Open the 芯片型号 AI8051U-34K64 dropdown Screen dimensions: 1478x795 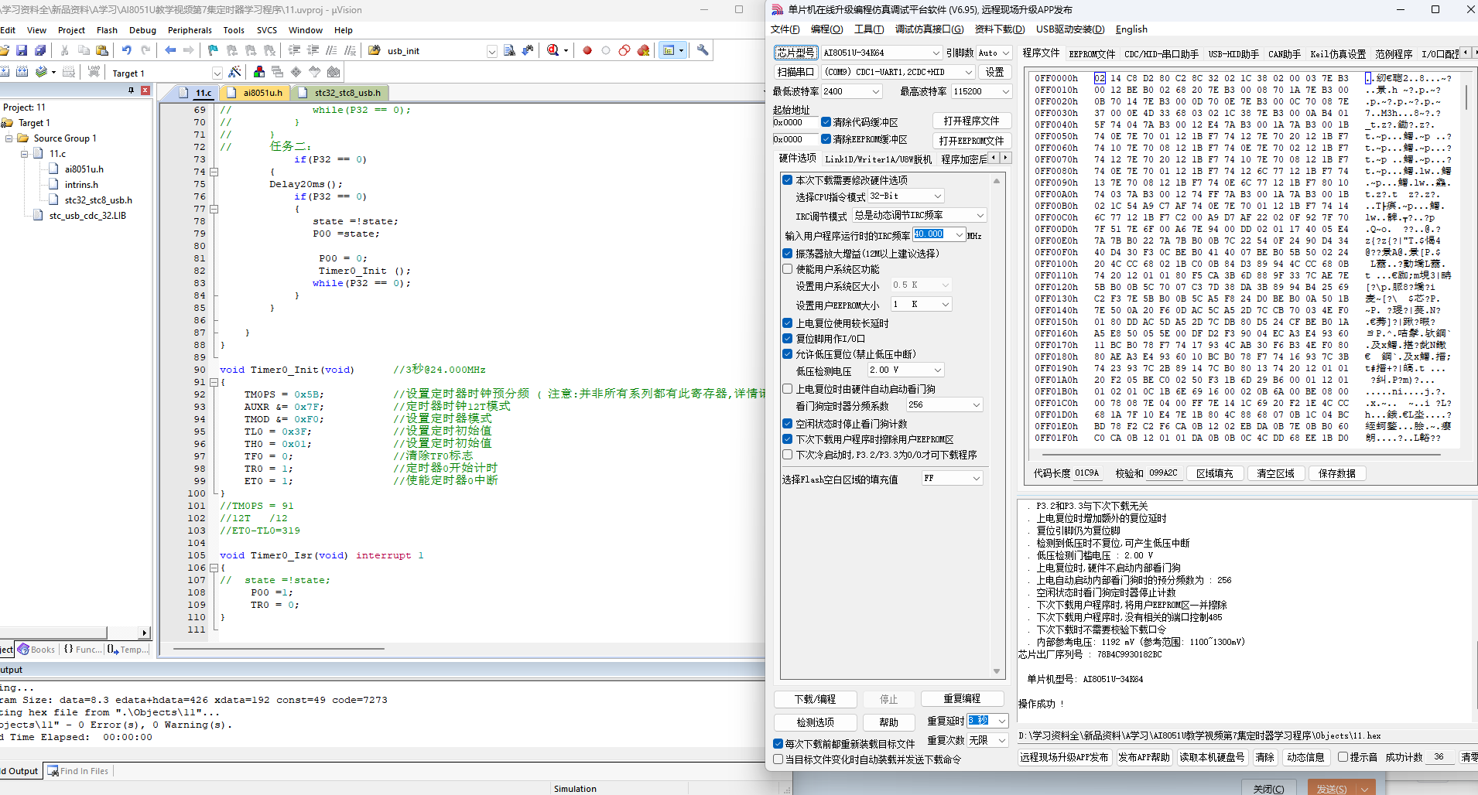coord(881,53)
